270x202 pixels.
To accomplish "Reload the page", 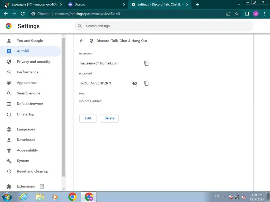I will [23, 14].
